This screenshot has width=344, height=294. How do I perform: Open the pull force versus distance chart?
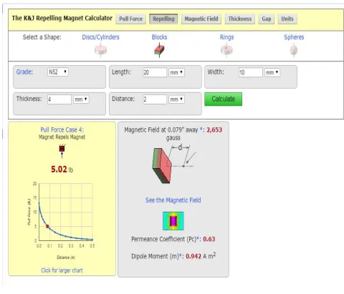62,221
